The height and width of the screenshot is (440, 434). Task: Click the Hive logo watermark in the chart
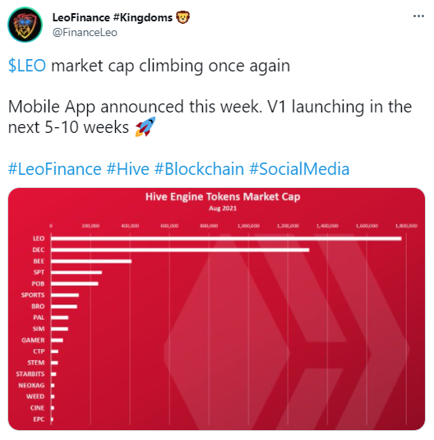click(x=287, y=331)
